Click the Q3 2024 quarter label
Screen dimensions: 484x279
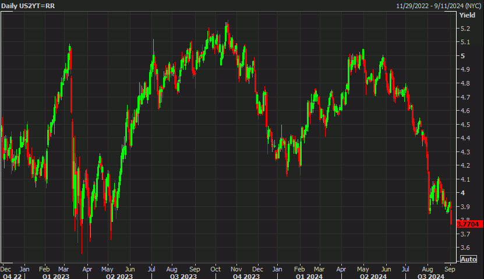click(431, 276)
